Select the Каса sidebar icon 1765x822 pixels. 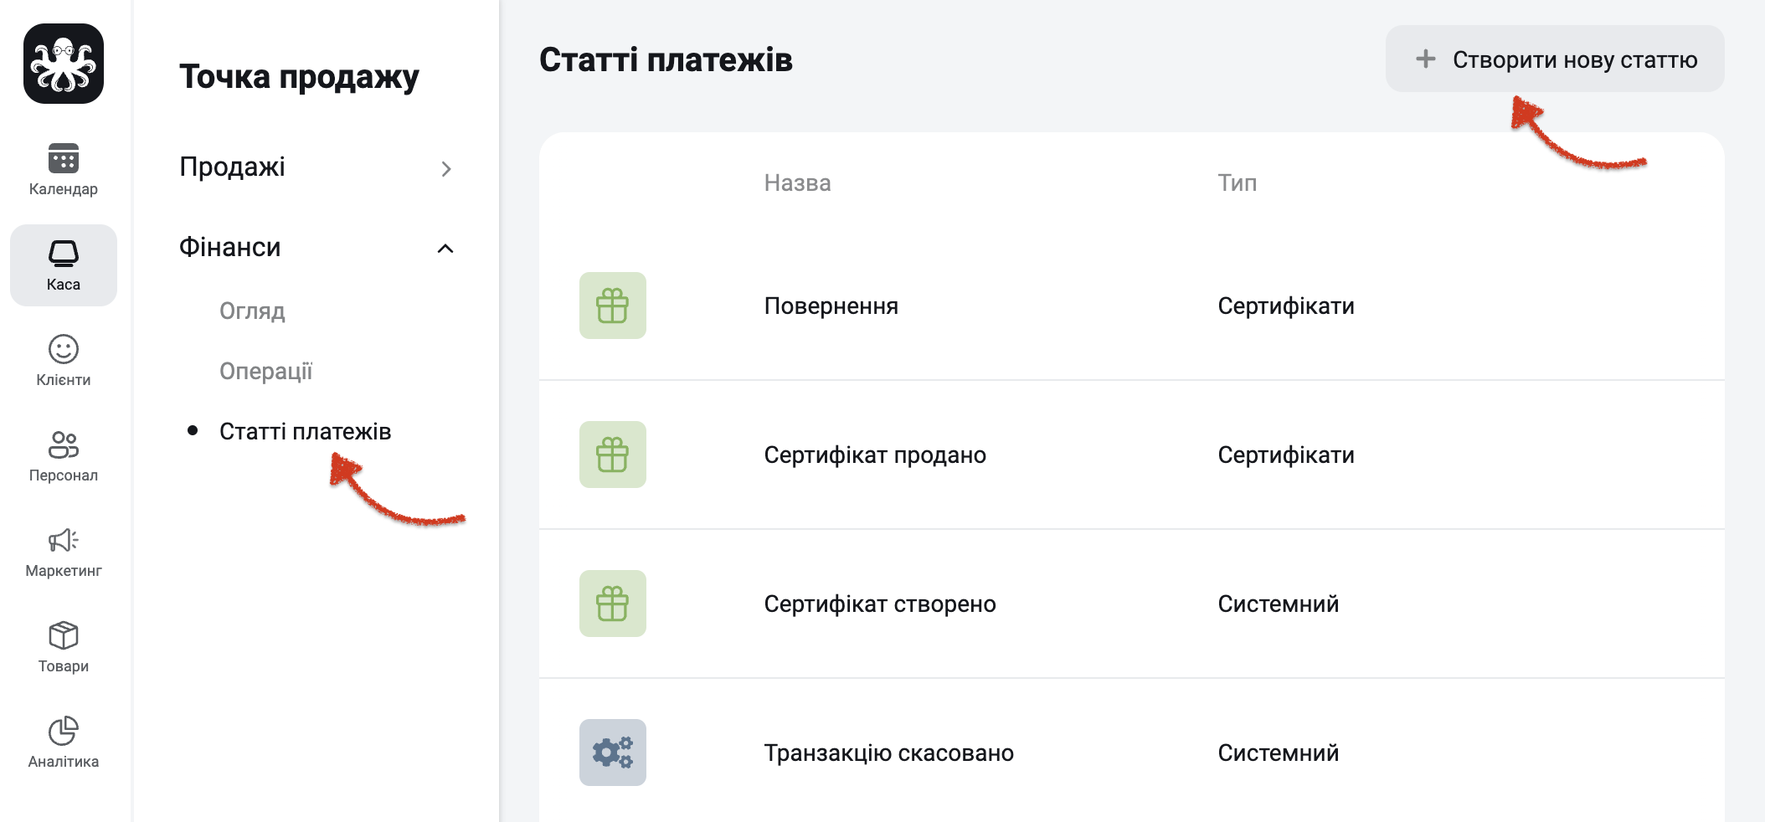64,253
